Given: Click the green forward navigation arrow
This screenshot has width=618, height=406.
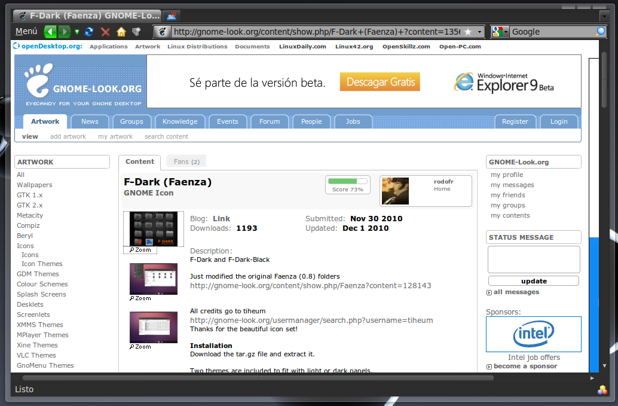Looking at the screenshot, I should tap(65, 32).
